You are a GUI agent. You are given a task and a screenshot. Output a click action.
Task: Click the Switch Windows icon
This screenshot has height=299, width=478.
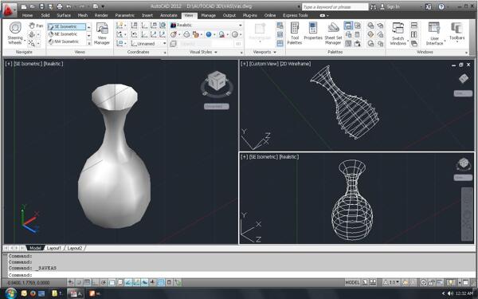click(398, 33)
